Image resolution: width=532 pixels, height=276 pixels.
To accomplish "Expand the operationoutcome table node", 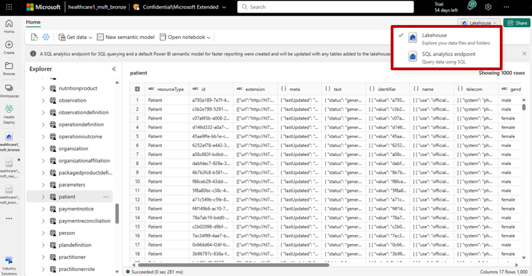I will pyautogui.click(x=43, y=137).
